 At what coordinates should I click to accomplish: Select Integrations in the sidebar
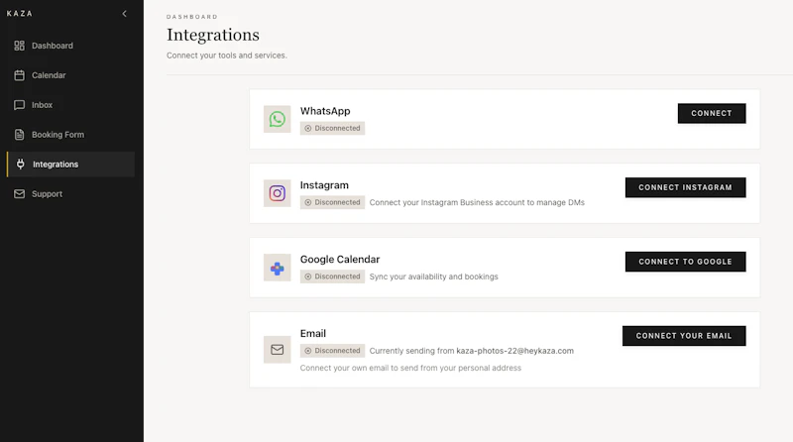click(70, 165)
